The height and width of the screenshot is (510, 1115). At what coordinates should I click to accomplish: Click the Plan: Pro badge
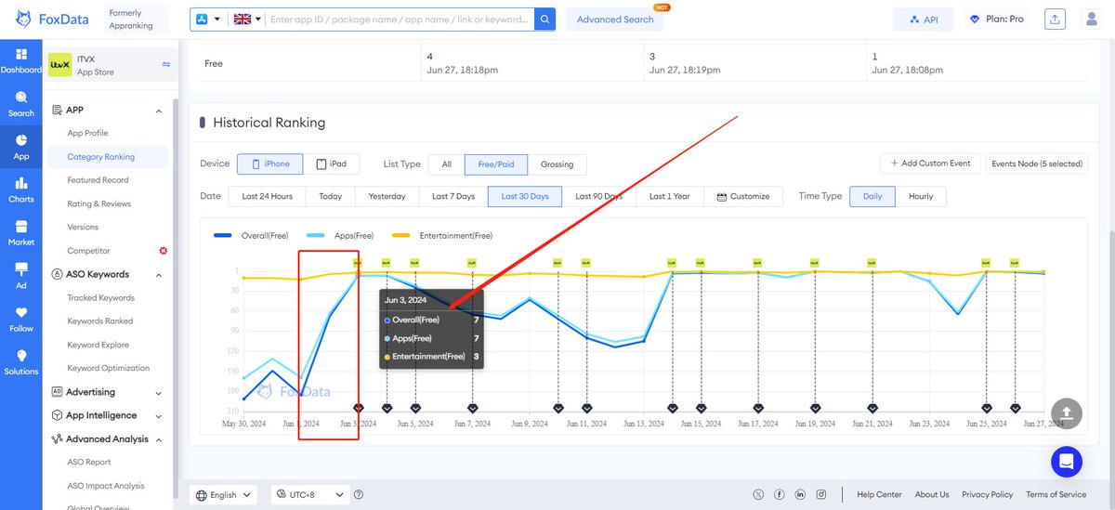[996, 20]
